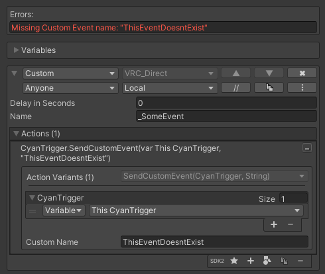This screenshot has width=325, height=274.
Task: Add favorite action with the star icon
Action: pos(234,261)
